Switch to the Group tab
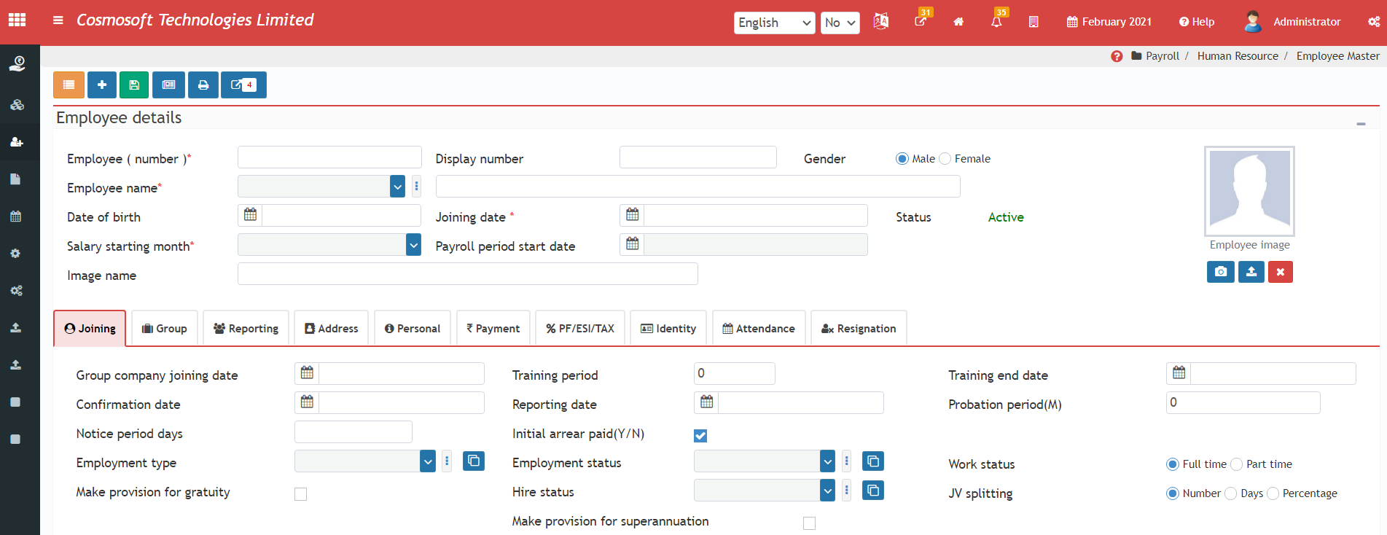 (x=165, y=328)
